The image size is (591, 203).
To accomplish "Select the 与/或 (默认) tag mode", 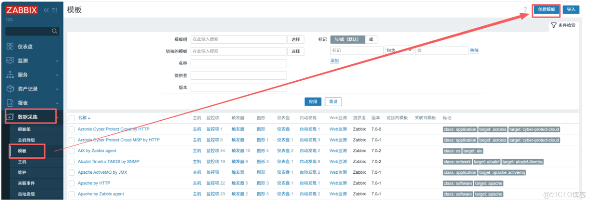I will tap(348, 39).
